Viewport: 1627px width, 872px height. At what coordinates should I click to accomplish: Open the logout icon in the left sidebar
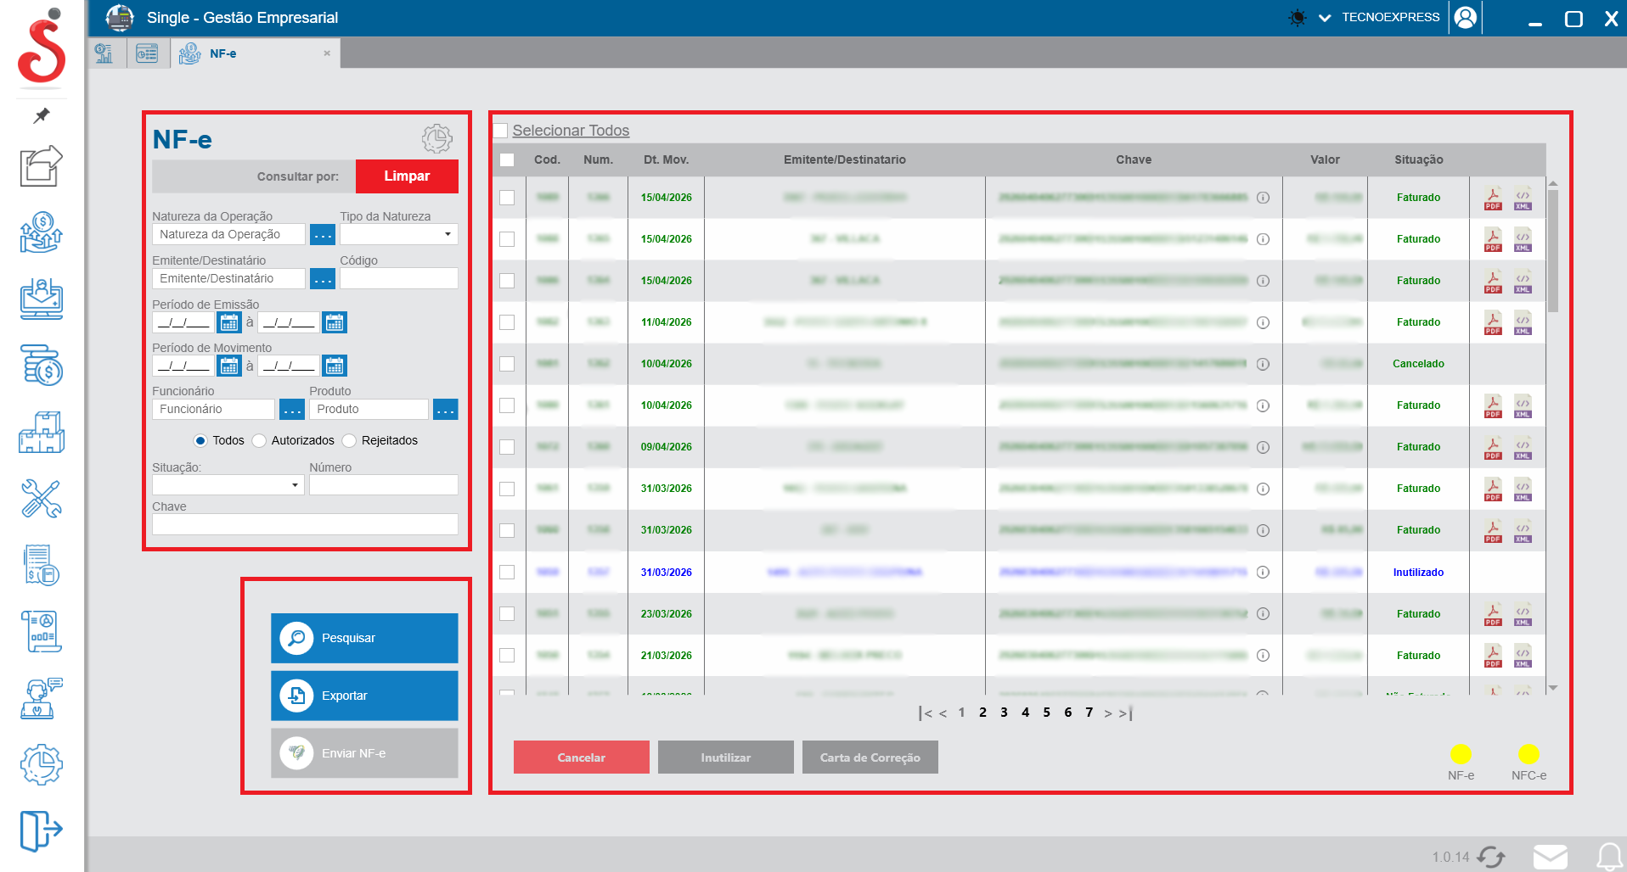[41, 830]
